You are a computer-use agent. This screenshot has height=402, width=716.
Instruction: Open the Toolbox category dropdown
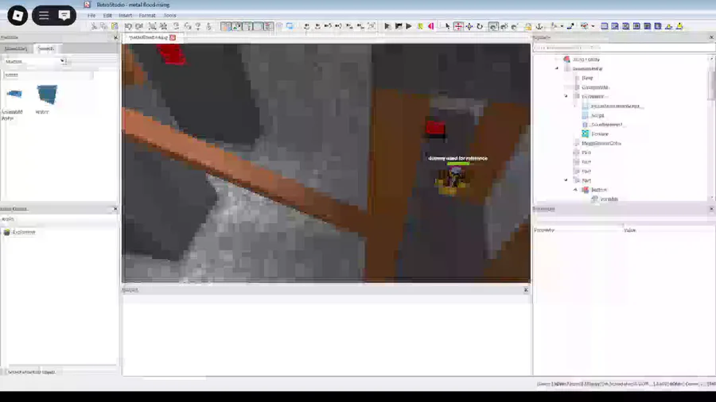click(35, 61)
